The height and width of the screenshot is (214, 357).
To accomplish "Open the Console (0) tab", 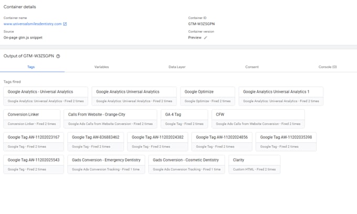I will (328, 67).
